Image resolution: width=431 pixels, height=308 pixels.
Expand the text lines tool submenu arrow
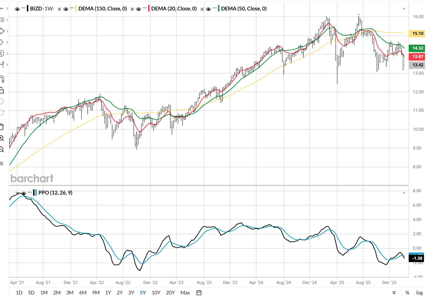(7, 20)
